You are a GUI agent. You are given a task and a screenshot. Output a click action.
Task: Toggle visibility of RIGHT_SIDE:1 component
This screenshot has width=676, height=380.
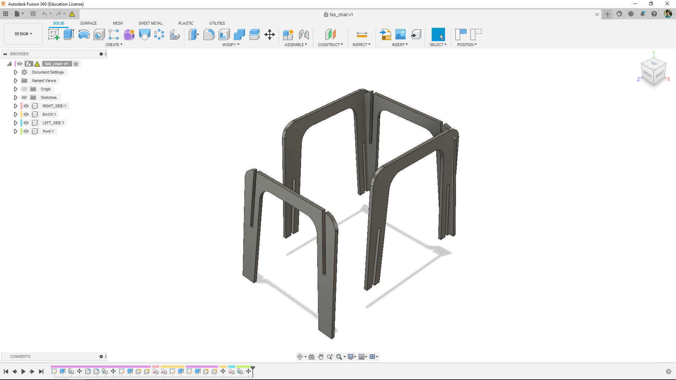point(26,106)
